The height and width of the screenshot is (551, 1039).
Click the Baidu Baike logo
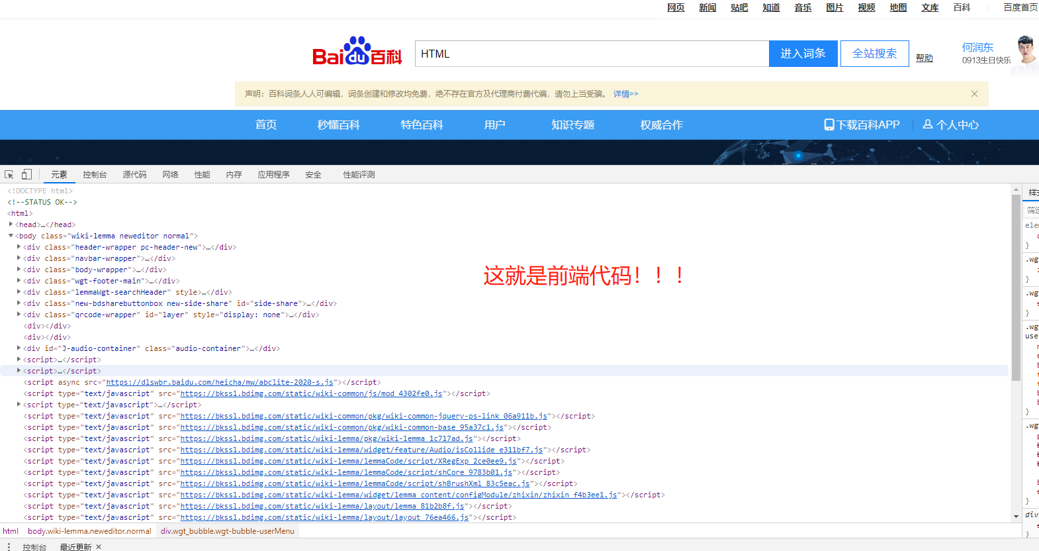pyautogui.click(x=357, y=51)
